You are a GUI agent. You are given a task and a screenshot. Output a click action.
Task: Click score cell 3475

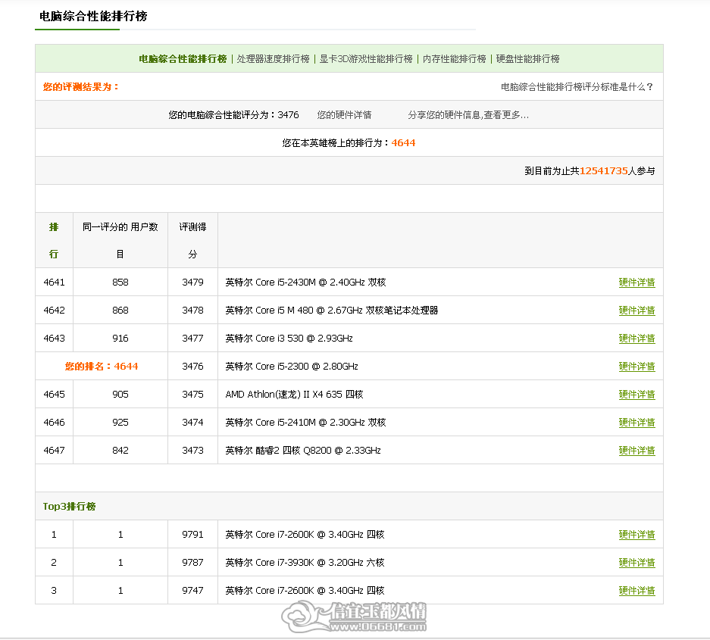(193, 395)
